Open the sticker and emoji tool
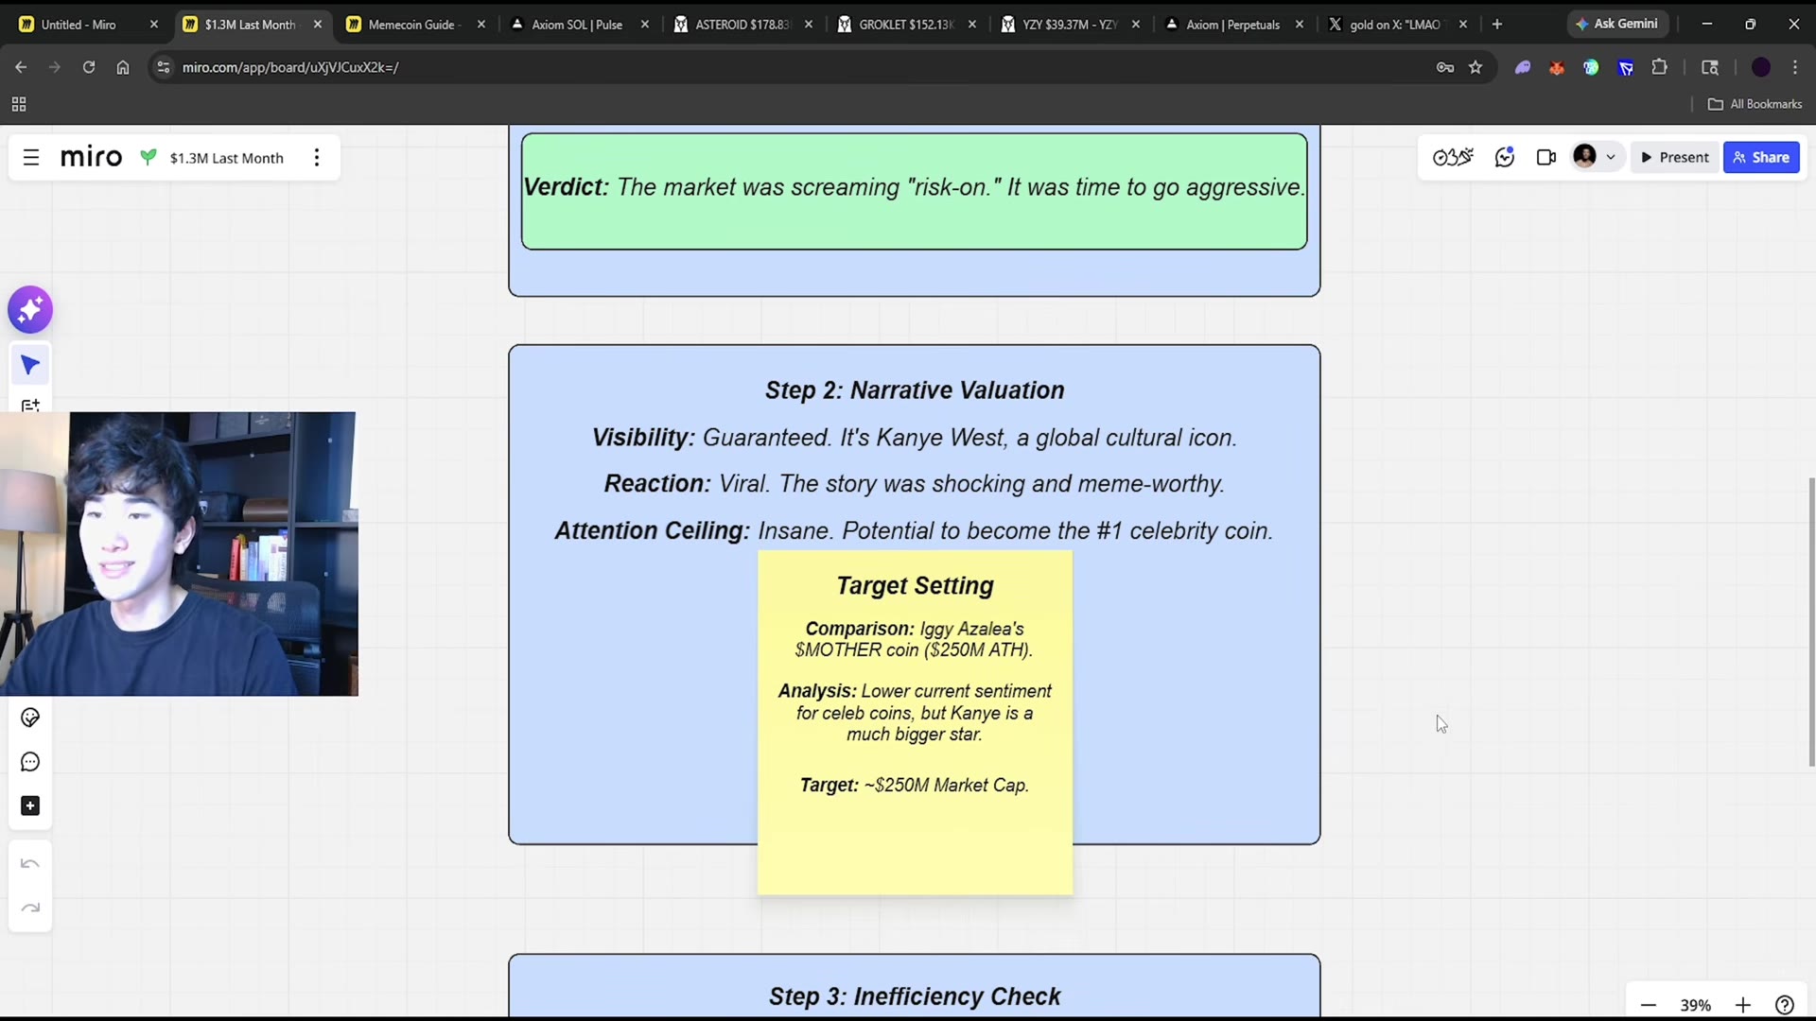 [x=30, y=718]
